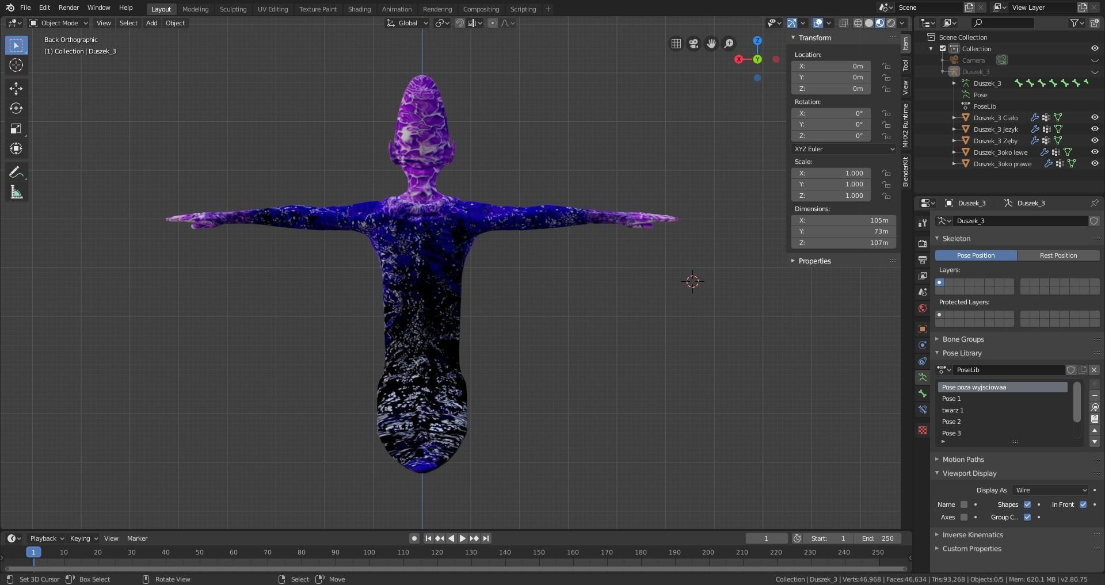Open the Object properties orange square tab

[x=923, y=329]
